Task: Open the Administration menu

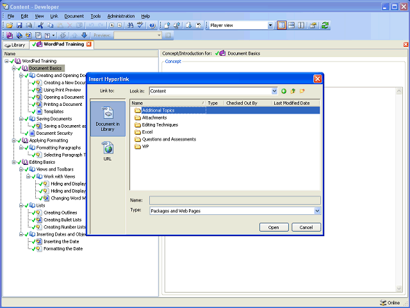Action: click(x=121, y=16)
